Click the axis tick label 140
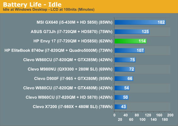The width and height of the screenshot is (178, 126). [x=153, y=119]
